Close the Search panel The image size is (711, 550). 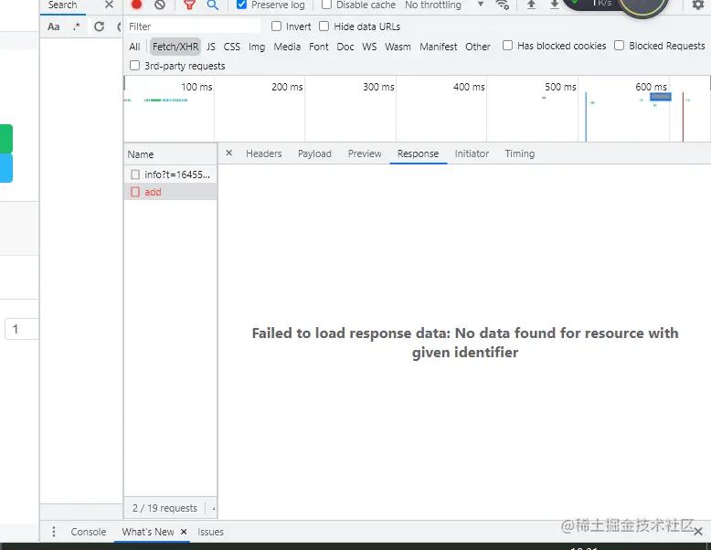coord(109,5)
